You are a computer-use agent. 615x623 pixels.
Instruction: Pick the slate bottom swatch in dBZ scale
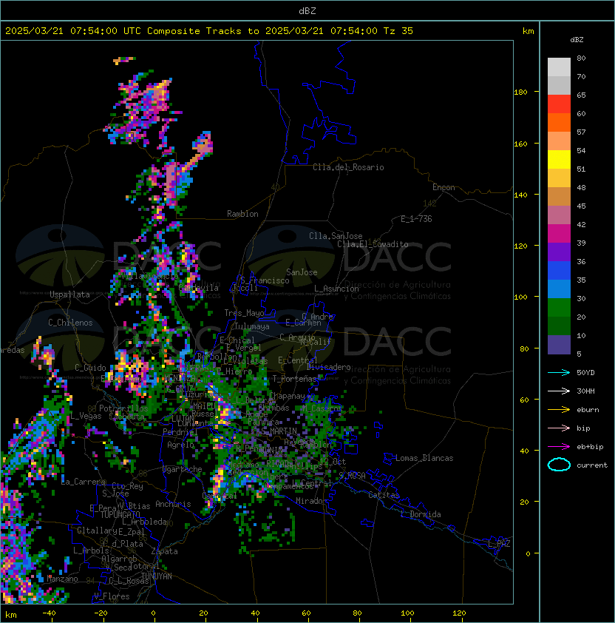click(x=559, y=345)
